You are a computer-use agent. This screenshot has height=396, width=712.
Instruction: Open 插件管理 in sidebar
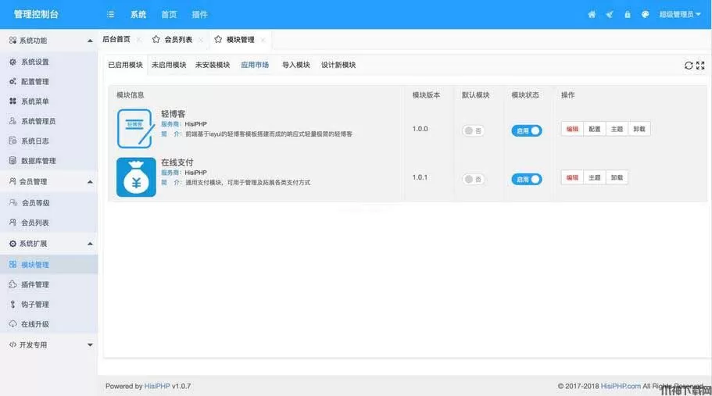pos(48,284)
